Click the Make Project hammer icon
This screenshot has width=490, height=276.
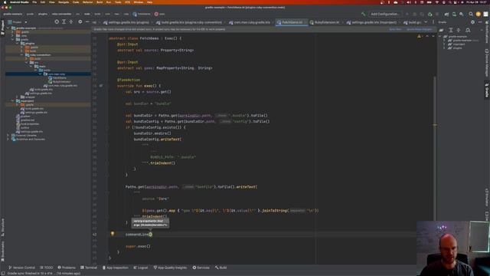click(363, 14)
